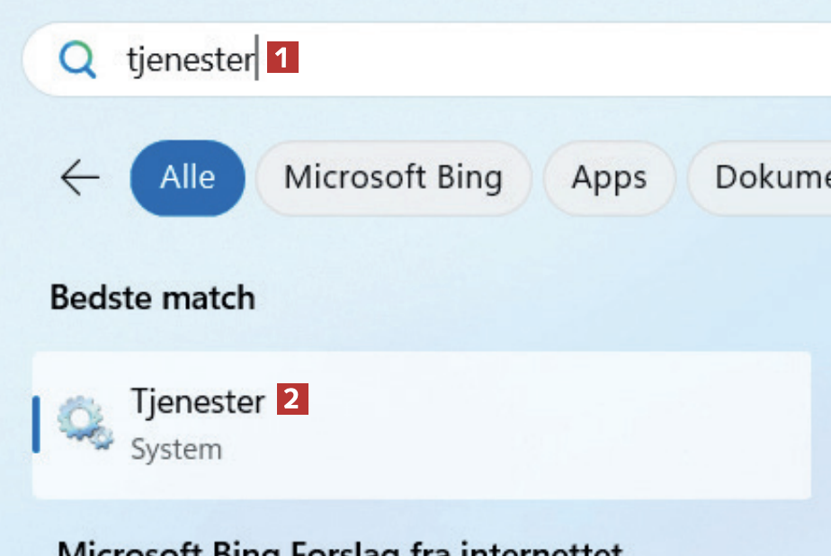Screen dimensions: 831x556
Task: Click the back arrow beside Alle
Action: [80, 178]
